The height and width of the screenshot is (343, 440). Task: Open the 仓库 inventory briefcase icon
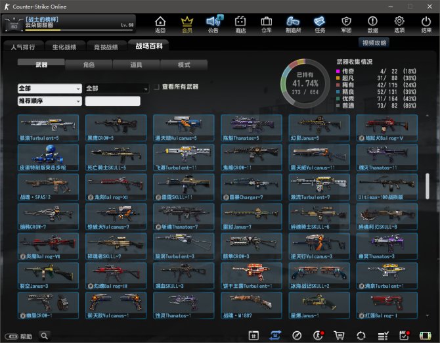point(267,24)
